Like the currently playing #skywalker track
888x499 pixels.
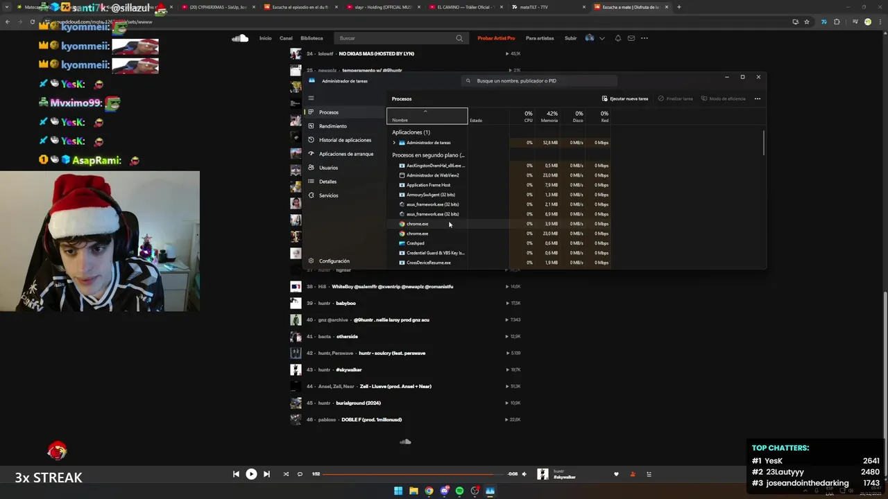click(616, 474)
